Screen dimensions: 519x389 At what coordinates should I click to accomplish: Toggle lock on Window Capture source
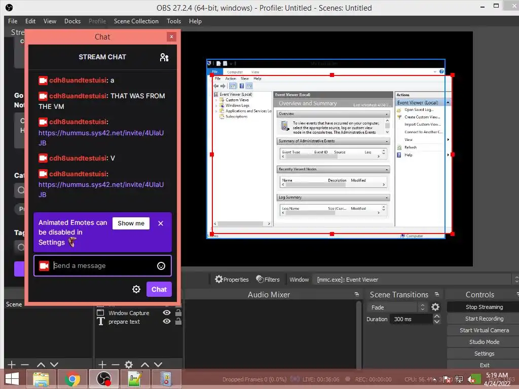pyautogui.click(x=178, y=313)
